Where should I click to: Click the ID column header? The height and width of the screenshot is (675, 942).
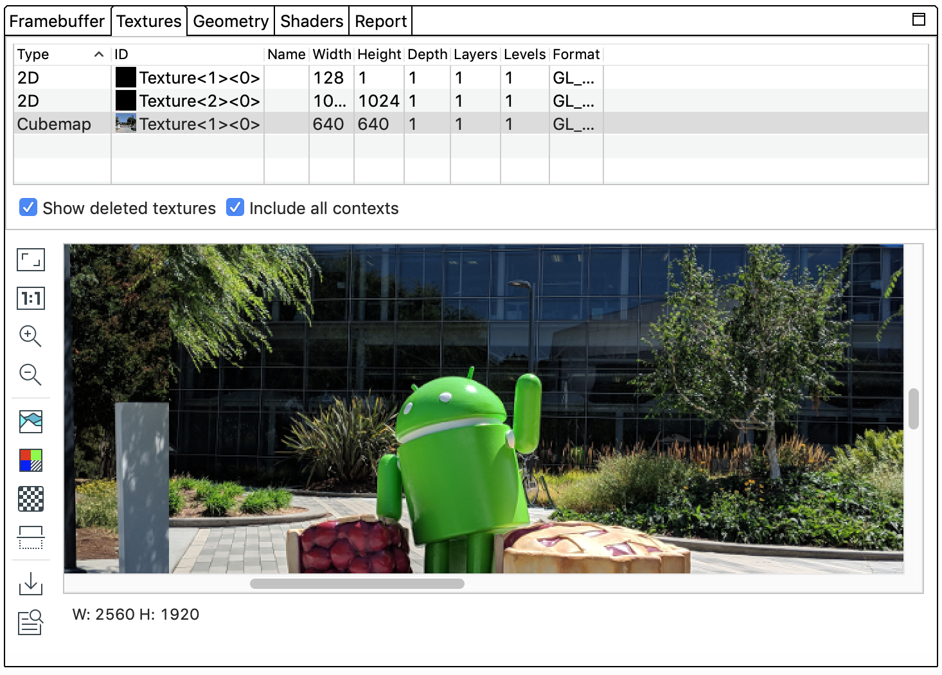pyautogui.click(x=188, y=55)
